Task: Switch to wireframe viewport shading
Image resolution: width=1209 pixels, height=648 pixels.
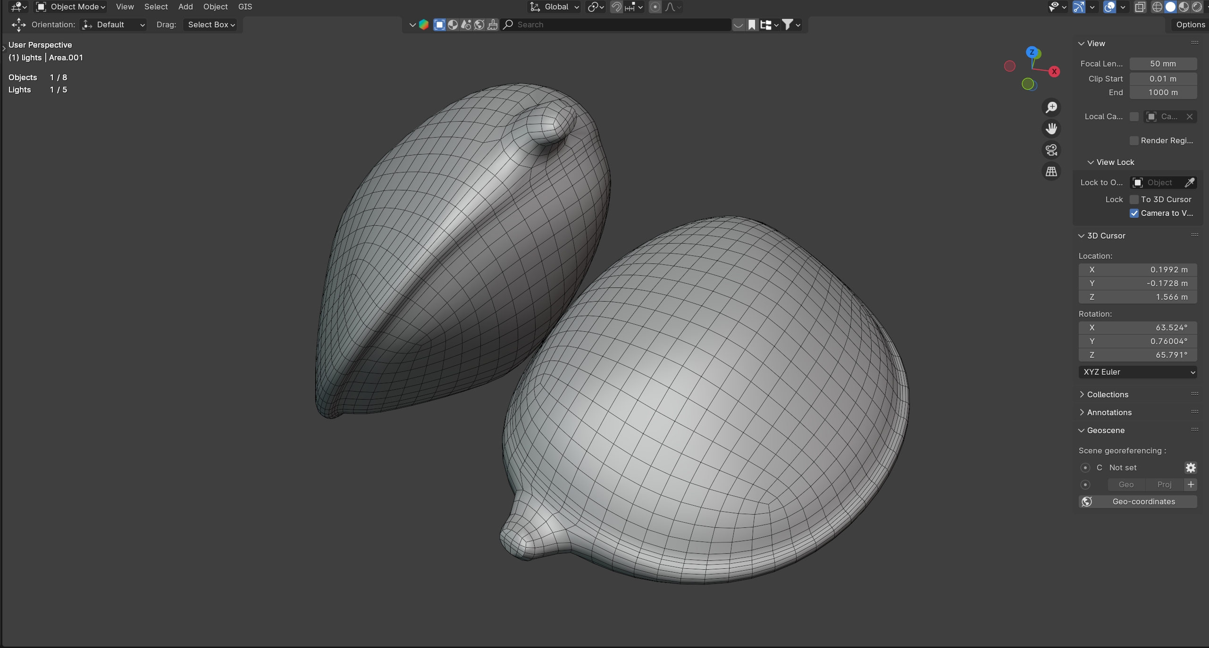Action: coord(1157,7)
